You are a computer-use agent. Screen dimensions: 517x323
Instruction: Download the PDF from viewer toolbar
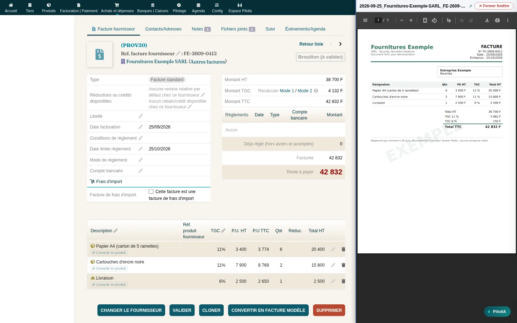(487, 20)
